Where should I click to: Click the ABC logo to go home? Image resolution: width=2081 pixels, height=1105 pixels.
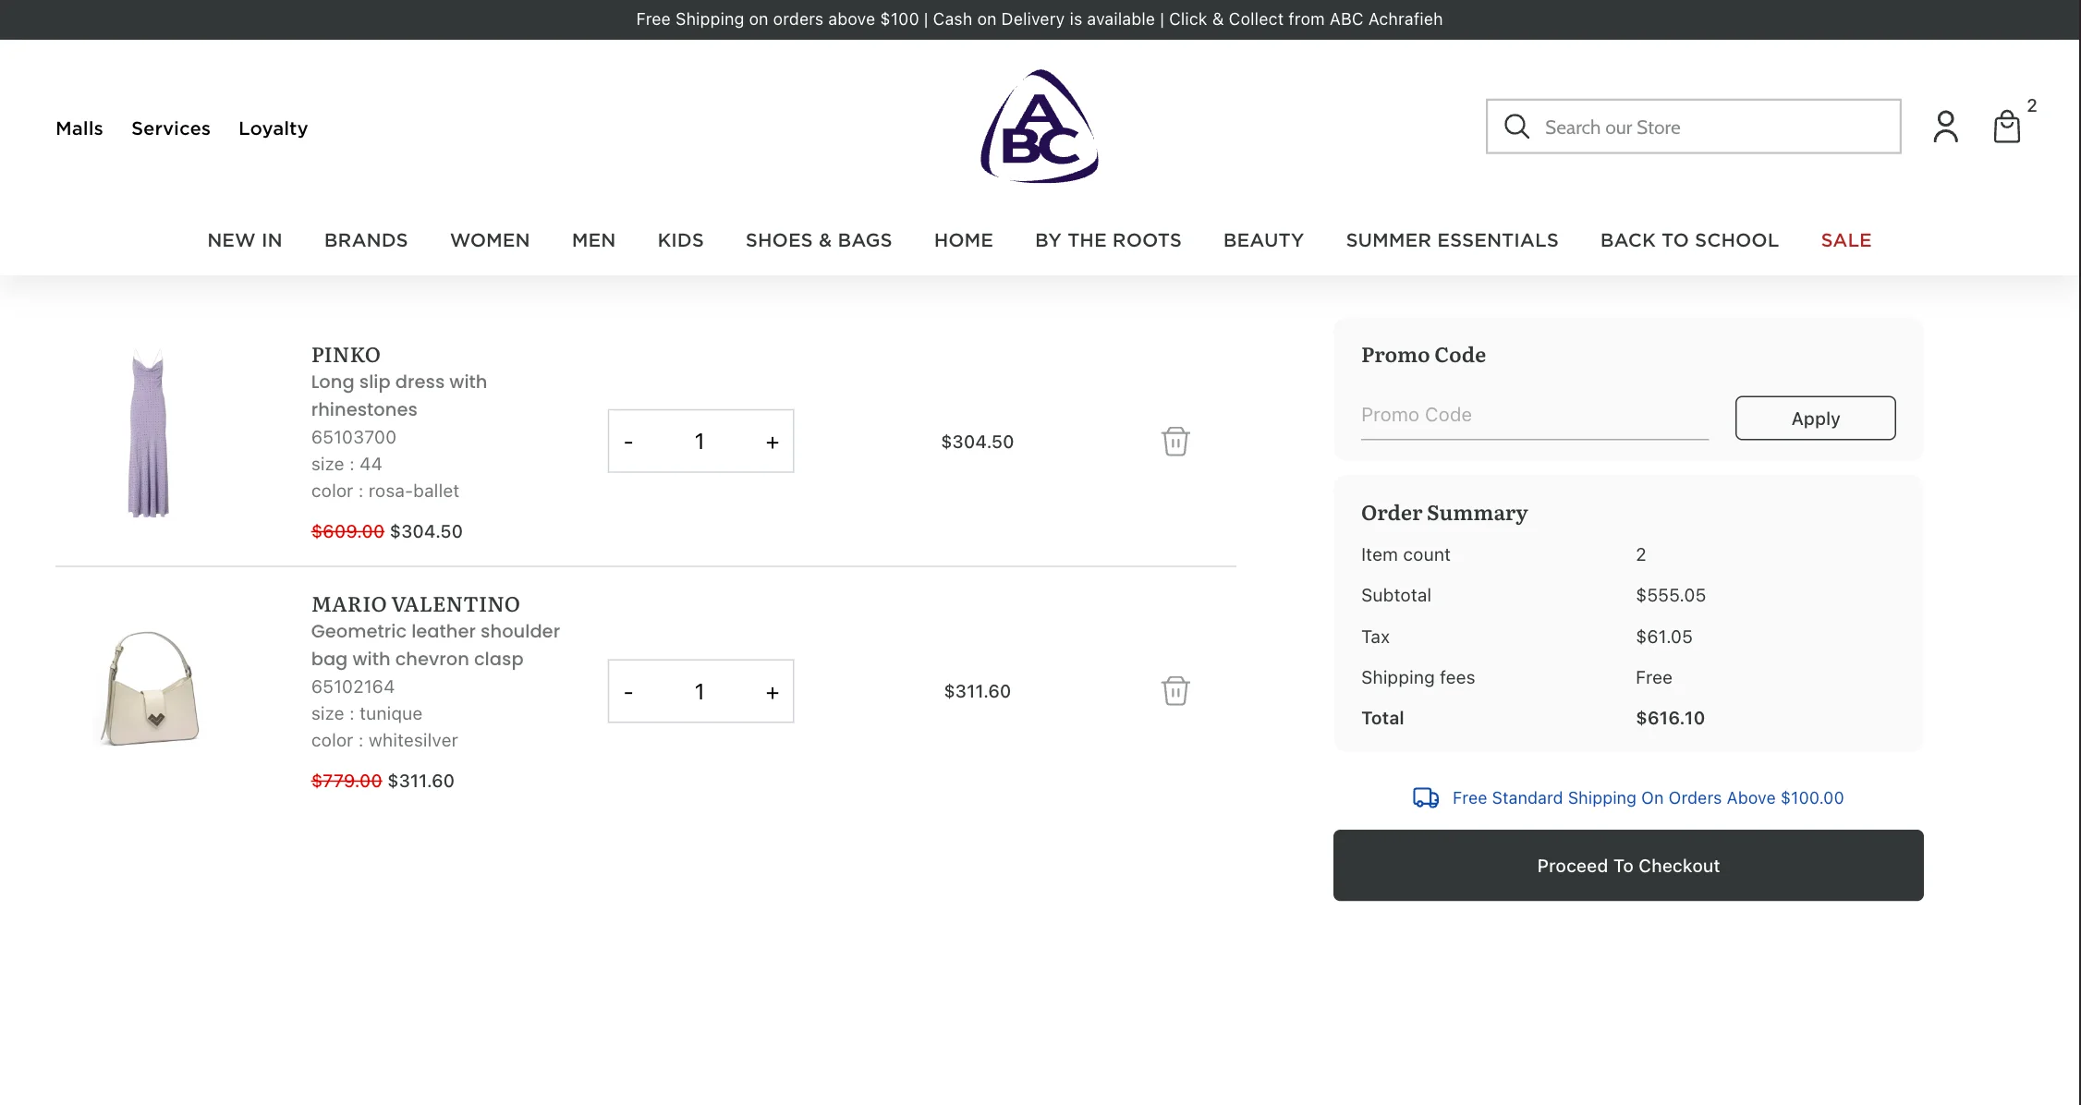pos(1040,127)
